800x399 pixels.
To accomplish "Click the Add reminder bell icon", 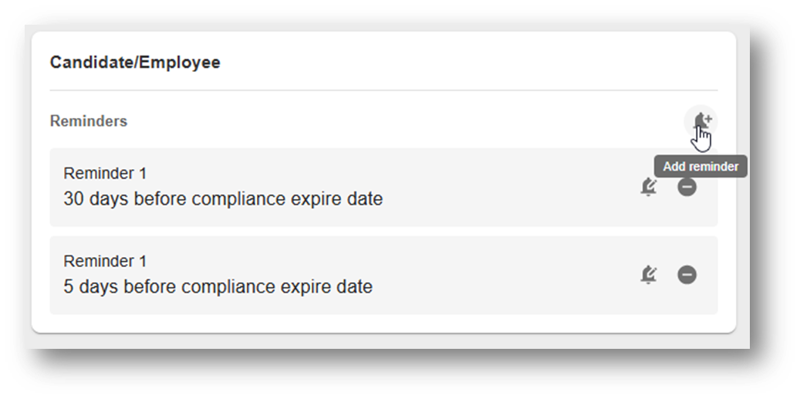I will coord(701,121).
